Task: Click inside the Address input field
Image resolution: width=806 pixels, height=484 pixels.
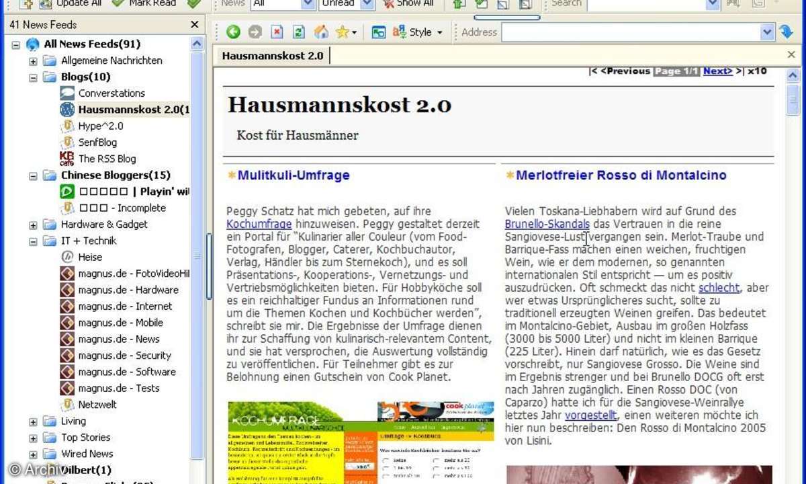Action: [x=631, y=32]
